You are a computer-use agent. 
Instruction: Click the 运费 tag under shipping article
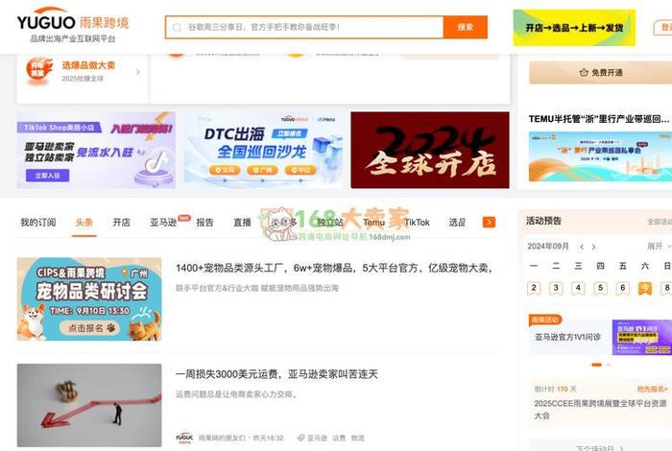[339, 439]
